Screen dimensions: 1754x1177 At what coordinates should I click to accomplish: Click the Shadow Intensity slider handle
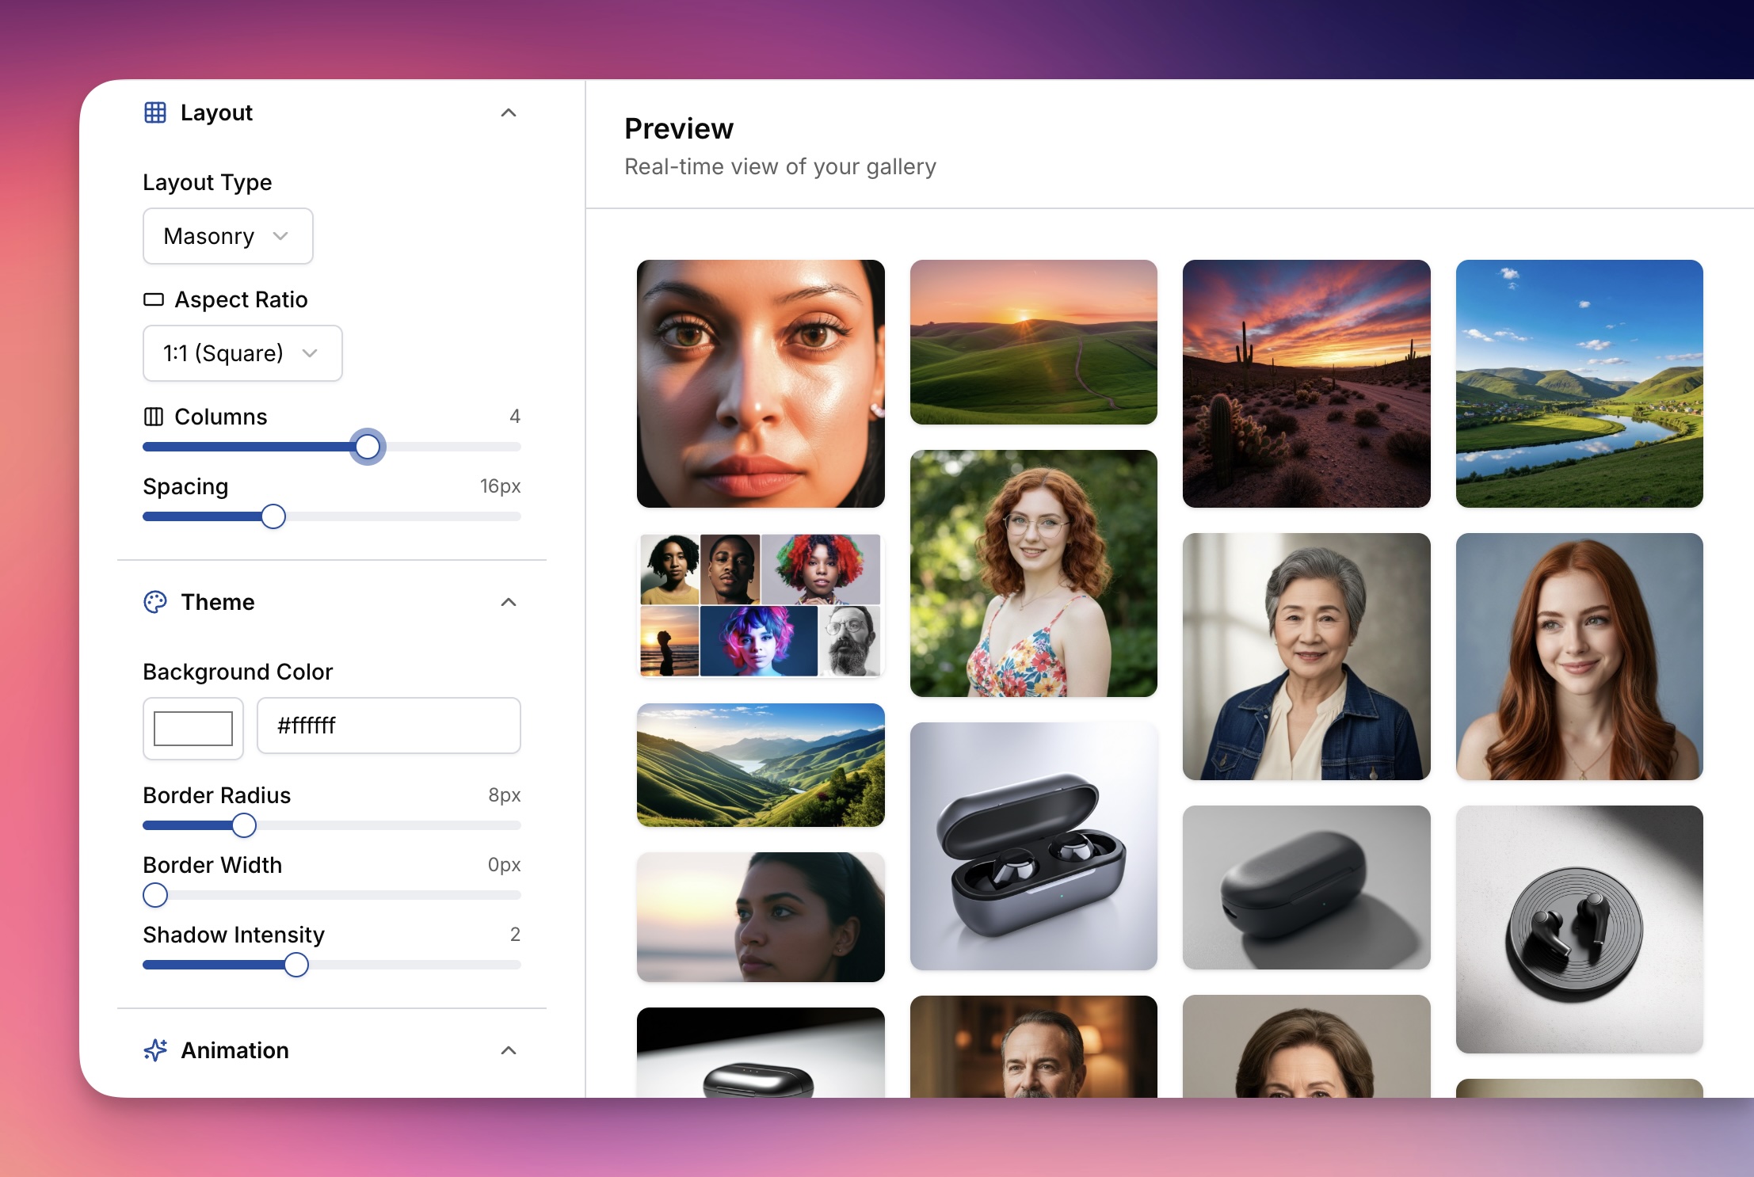tap(296, 965)
